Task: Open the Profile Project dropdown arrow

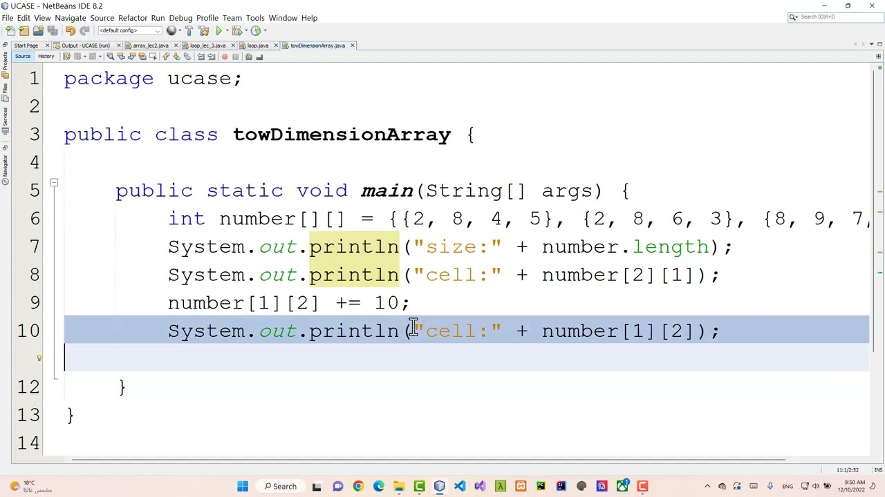Action: point(263,30)
